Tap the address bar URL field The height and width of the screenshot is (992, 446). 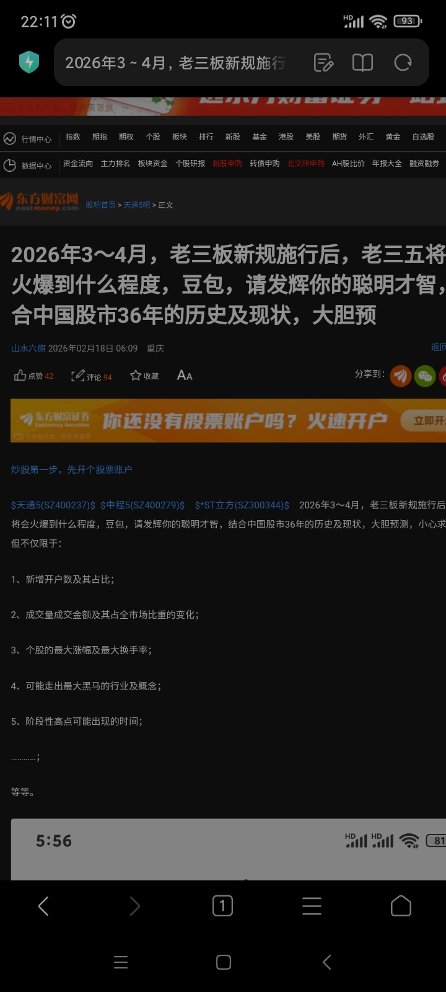[x=175, y=63]
